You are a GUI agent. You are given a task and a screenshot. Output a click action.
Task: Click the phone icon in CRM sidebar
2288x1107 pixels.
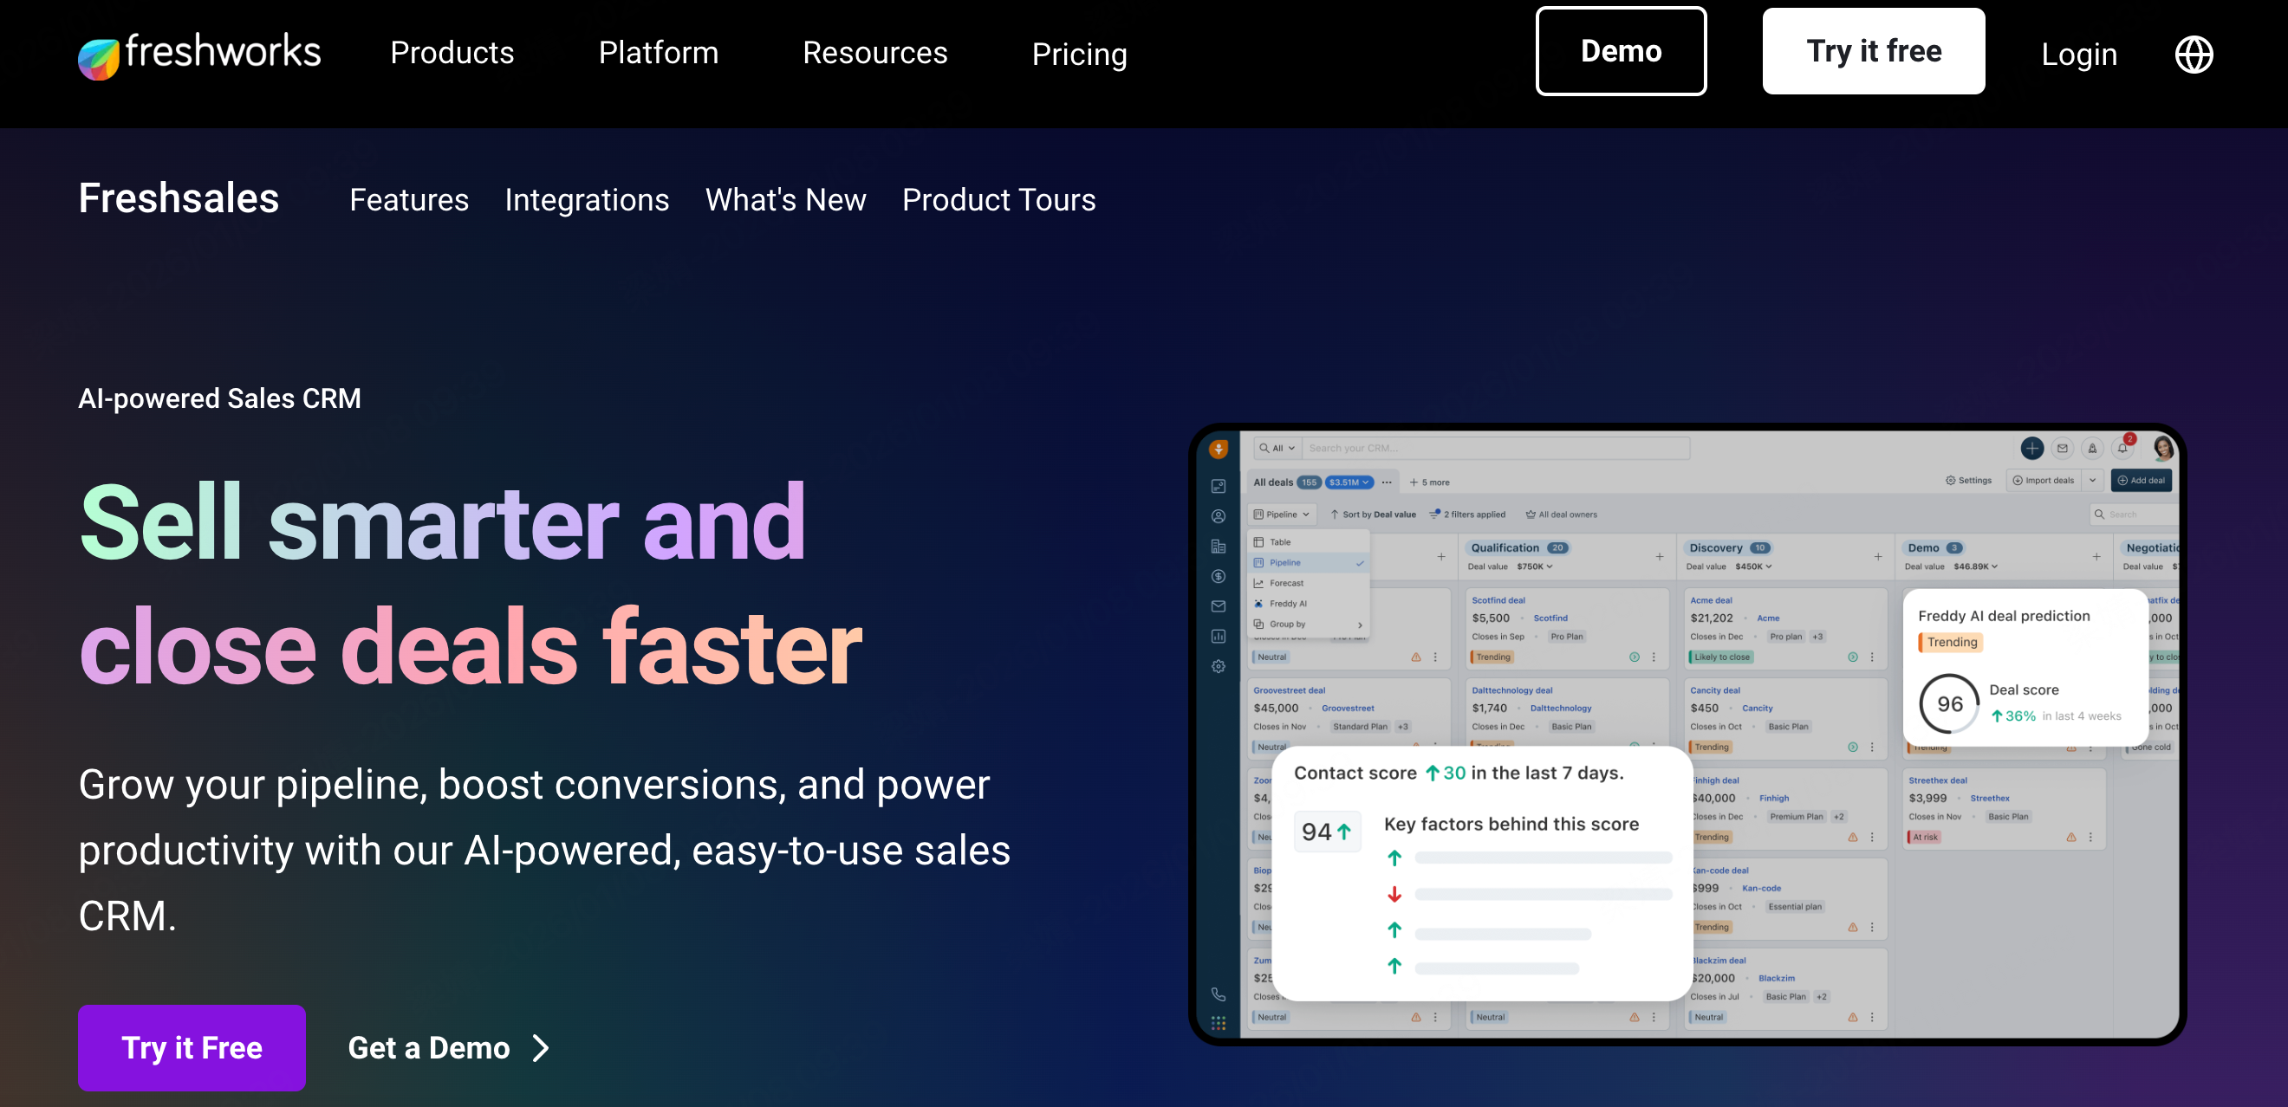tap(1218, 994)
